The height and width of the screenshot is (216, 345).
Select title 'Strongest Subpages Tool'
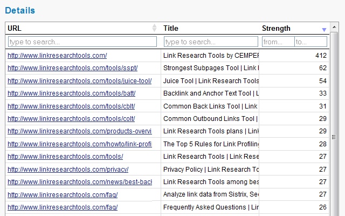click(x=201, y=68)
